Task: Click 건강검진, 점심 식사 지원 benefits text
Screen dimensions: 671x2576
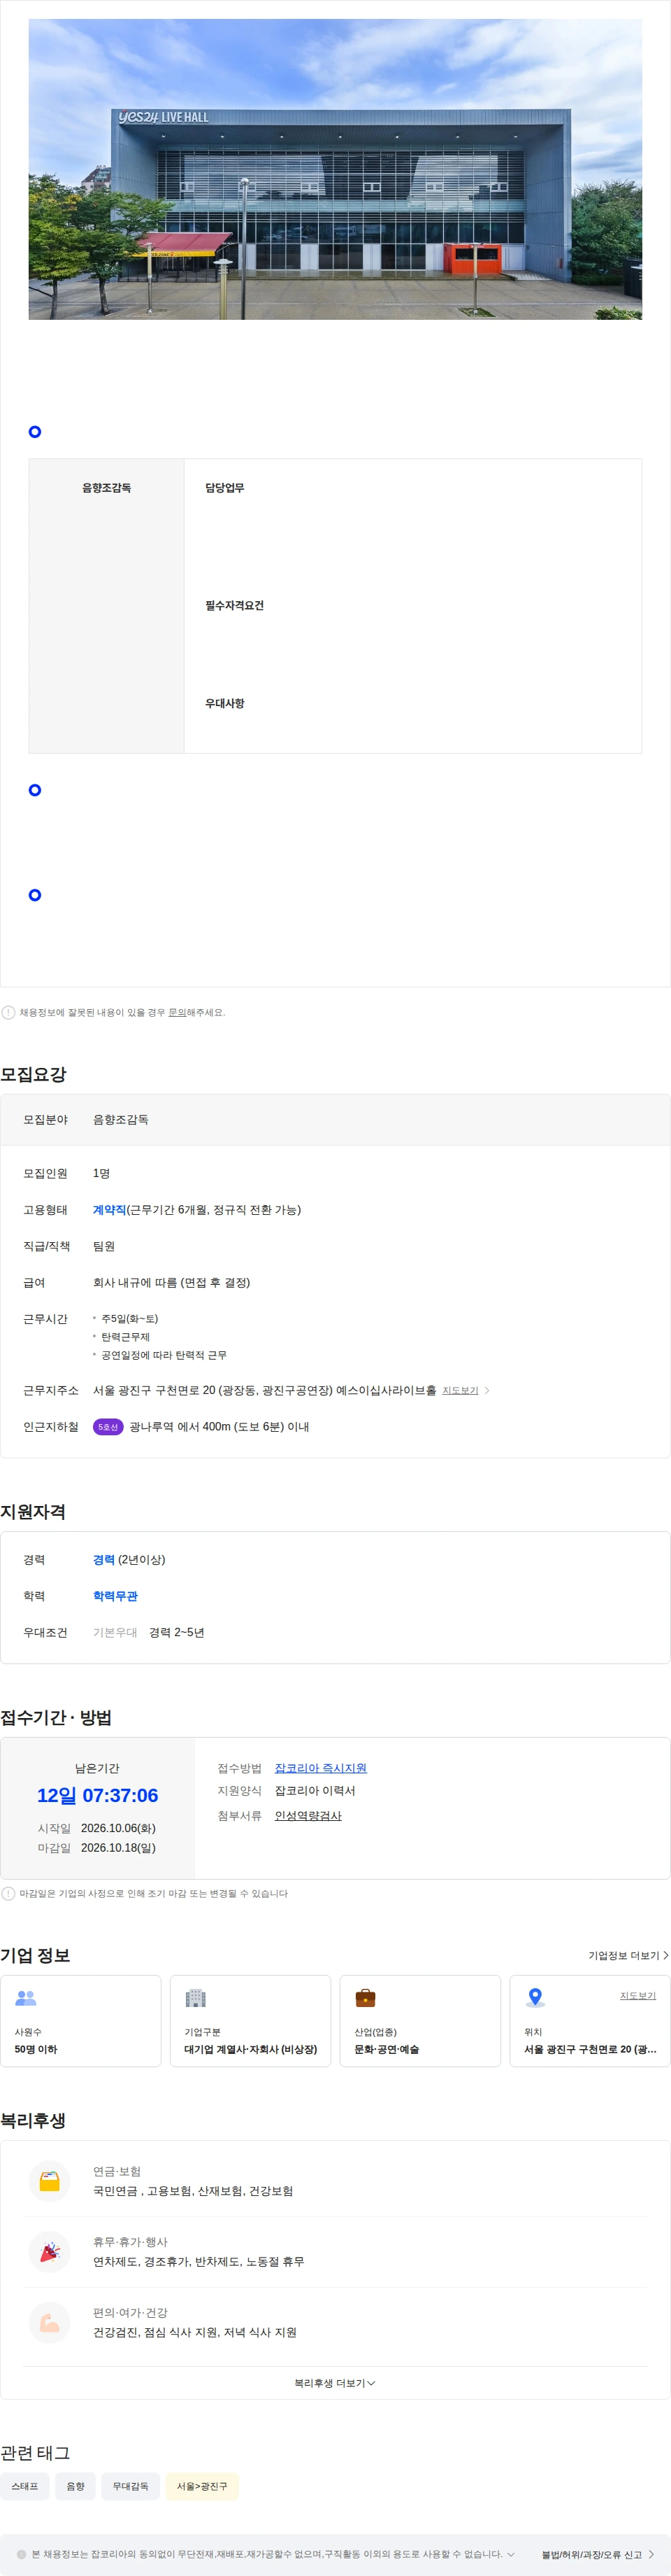Action: click(x=195, y=2332)
